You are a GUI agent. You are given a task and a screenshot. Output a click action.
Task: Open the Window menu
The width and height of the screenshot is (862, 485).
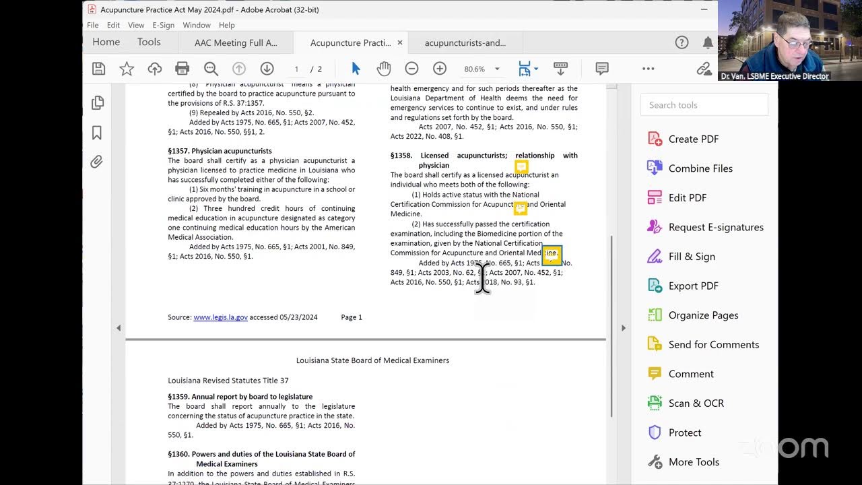point(197,25)
